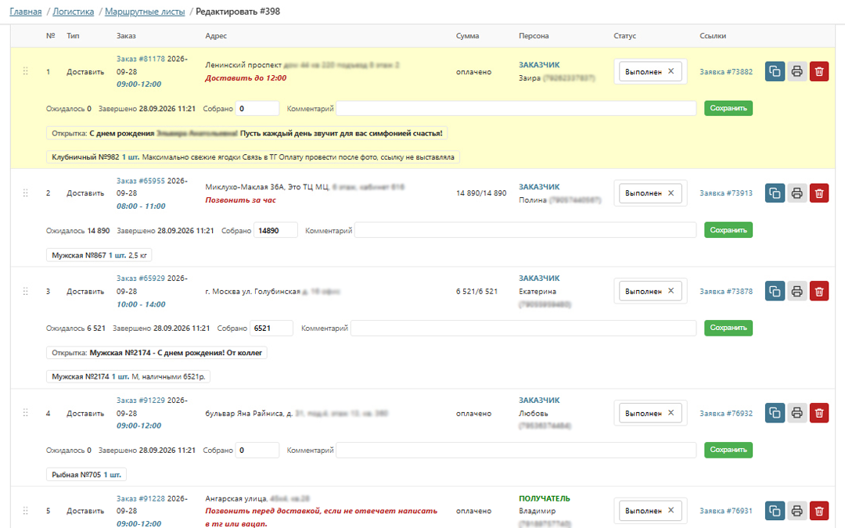Delete the row with Заявка #76932
Screen dimensions: 845x528
coord(819,413)
